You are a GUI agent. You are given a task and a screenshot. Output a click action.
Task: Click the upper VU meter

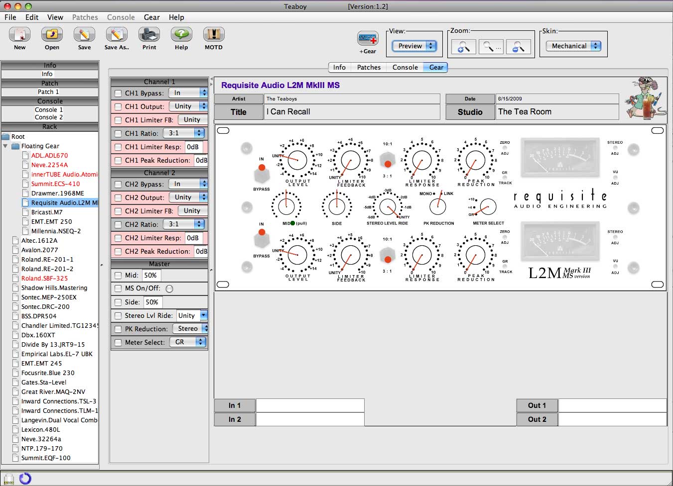pyautogui.click(x=560, y=157)
